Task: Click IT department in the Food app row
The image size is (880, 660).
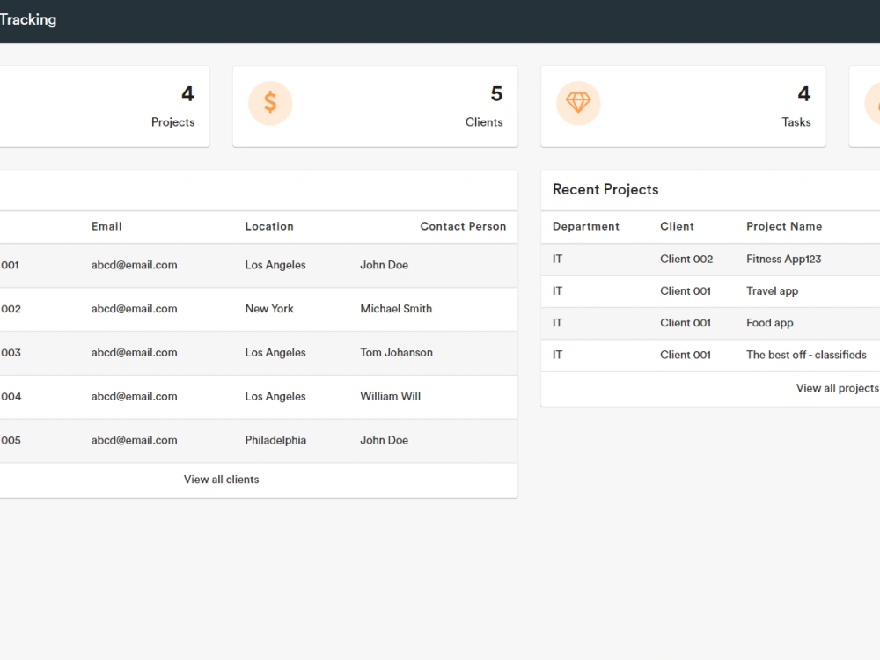Action: [557, 323]
